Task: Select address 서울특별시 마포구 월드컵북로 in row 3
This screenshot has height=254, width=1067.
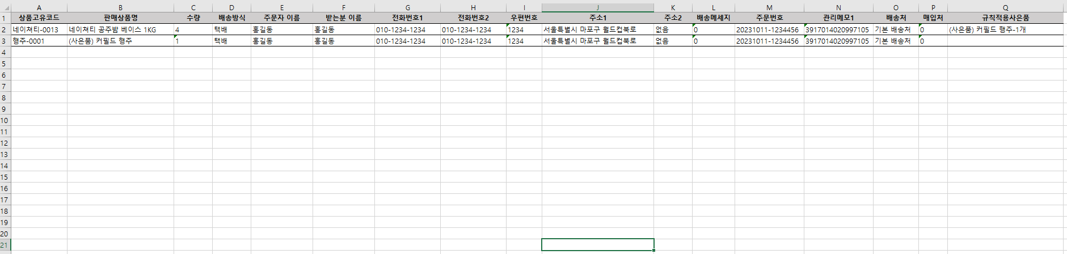Action: [598, 41]
